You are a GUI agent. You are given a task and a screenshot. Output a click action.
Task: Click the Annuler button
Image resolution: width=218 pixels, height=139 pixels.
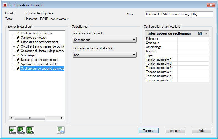pyautogui.click(x=175, y=131)
